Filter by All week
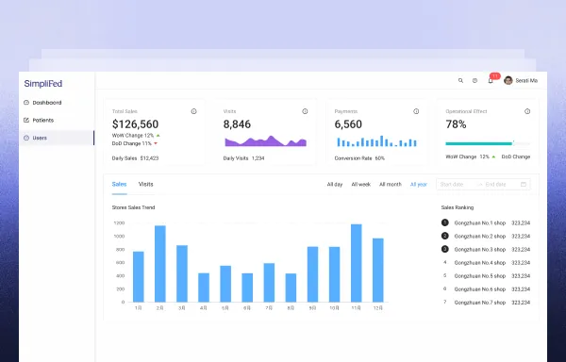Viewport: 566px width, 362px height. coord(361,184)
